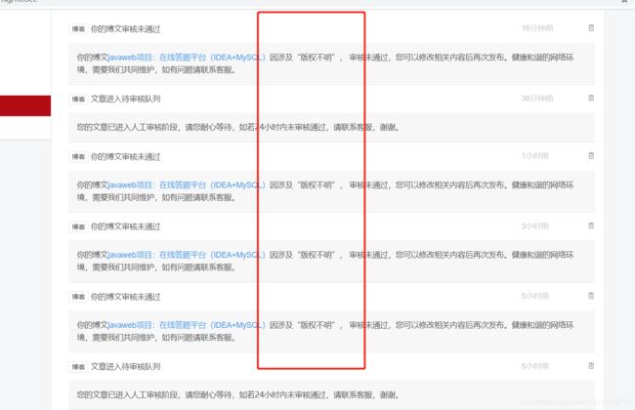Delete the 5小时前 审核未通过 notification

(590, 296)
